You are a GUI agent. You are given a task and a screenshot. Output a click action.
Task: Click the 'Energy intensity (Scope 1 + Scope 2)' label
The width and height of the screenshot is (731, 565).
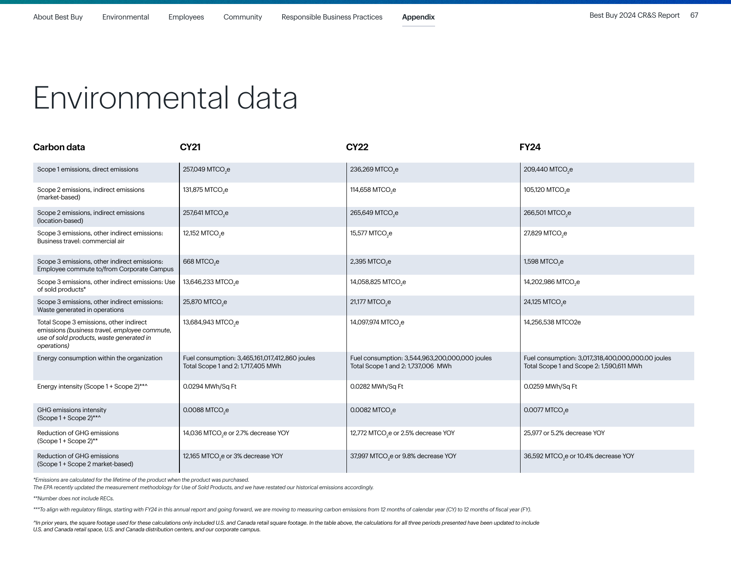92,386
